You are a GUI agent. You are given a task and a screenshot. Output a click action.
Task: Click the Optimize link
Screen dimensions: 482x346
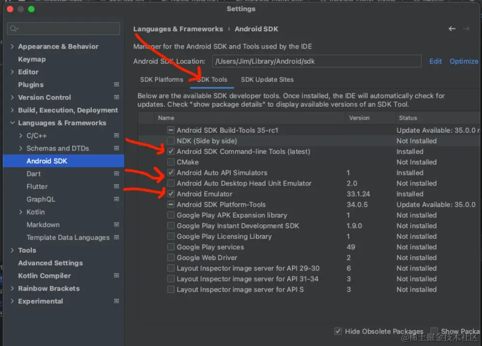pos(464,61)
